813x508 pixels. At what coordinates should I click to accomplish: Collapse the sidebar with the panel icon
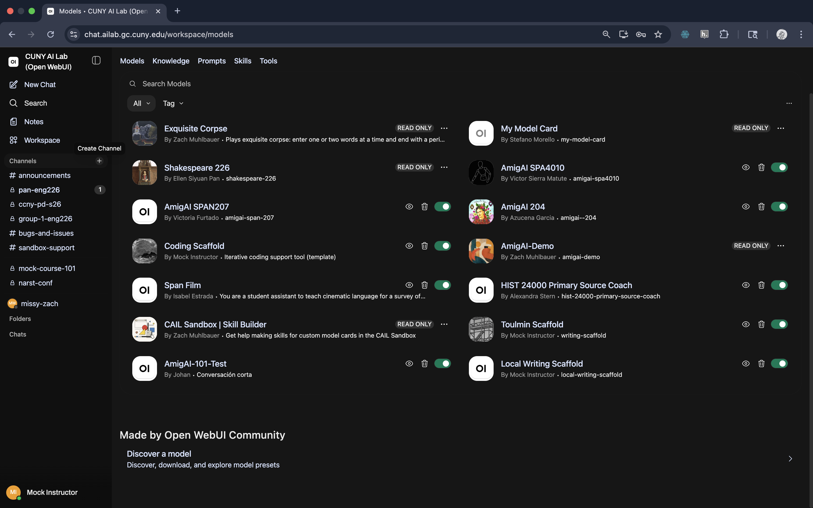(x=97, y=60)
